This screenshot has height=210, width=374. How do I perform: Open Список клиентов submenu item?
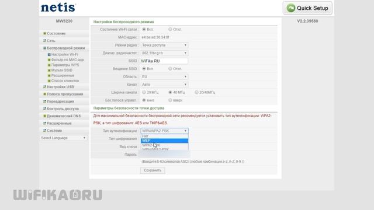tap(65, 80)
